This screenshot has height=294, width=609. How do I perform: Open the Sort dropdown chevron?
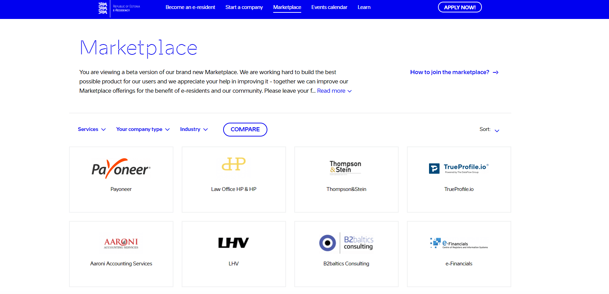tap(497, 131)
